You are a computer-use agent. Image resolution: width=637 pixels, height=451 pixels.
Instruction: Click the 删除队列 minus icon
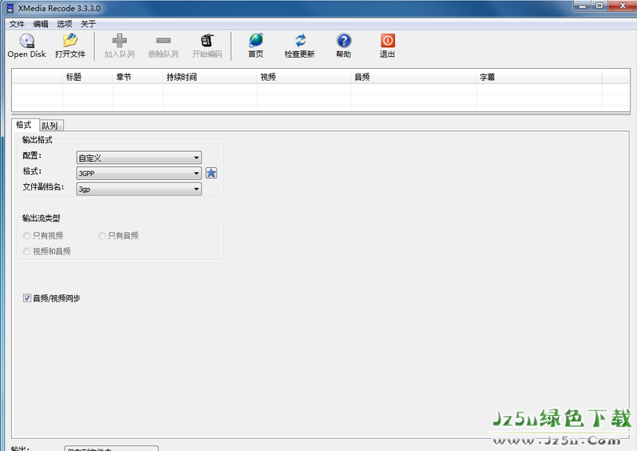click(163, 41)
